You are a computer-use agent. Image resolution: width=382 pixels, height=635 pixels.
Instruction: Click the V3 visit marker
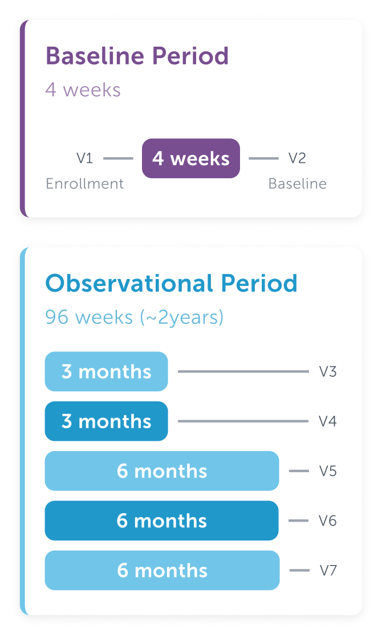pyautogui.click(x=328, y=372)
